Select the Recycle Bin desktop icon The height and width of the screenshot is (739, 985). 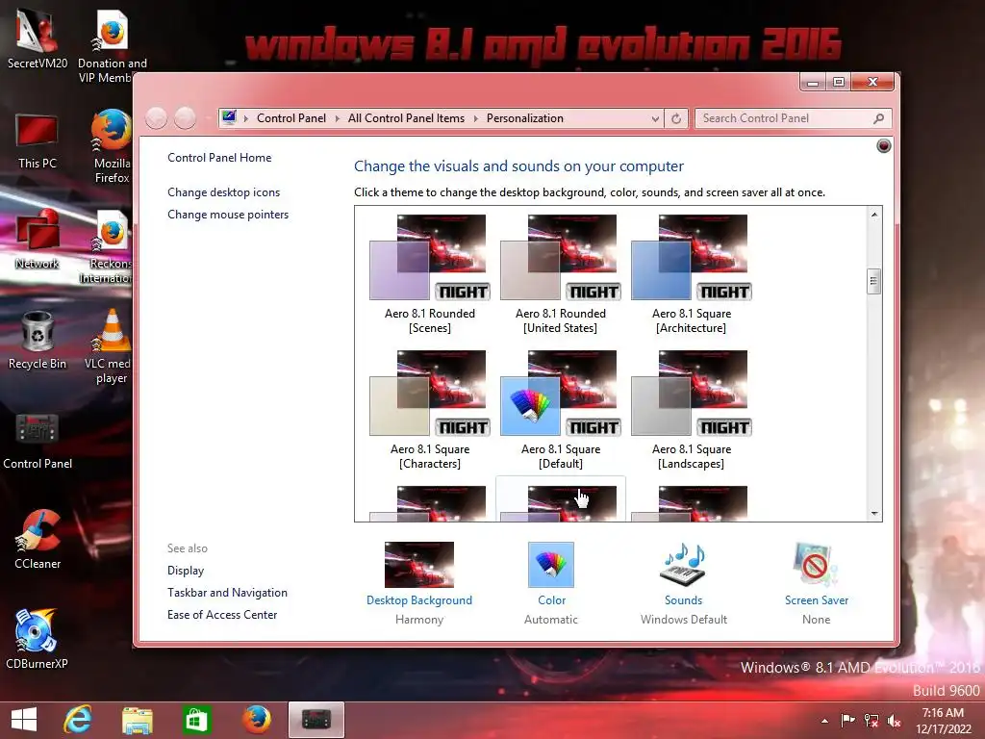(x=38, y=340)
